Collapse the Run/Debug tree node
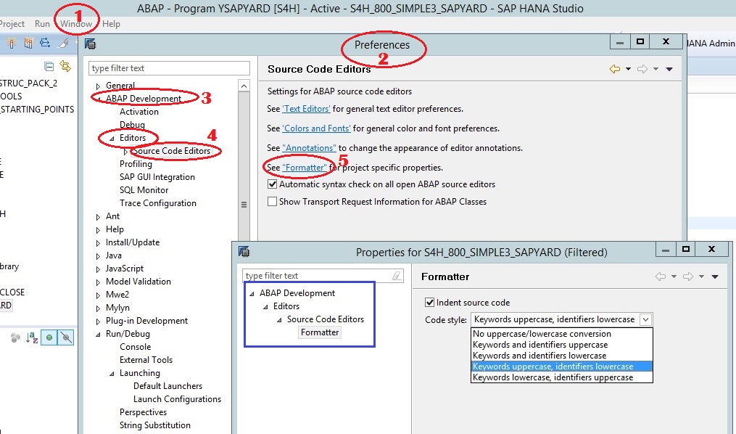Viewport: 736px width, 434px height. (x=98, y=335)
